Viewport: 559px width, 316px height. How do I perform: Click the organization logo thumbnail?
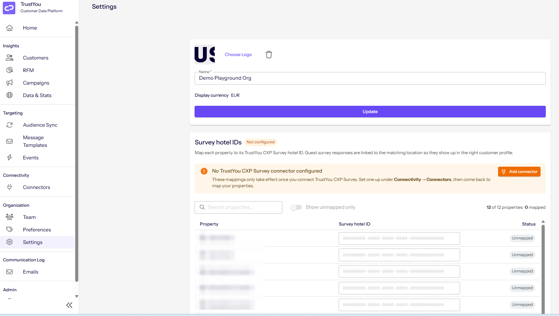tap(205, 55)
